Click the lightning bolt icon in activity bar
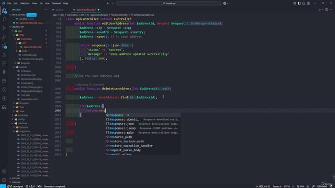This screenshot has width=335, height=188. tap(4, 99)
